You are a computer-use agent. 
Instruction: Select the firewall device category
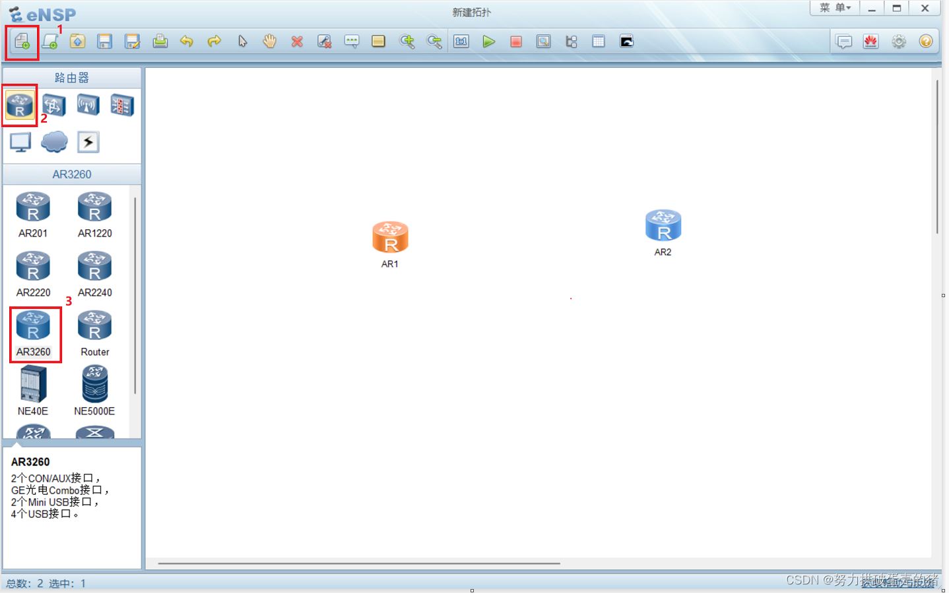[x=122, y=105]
